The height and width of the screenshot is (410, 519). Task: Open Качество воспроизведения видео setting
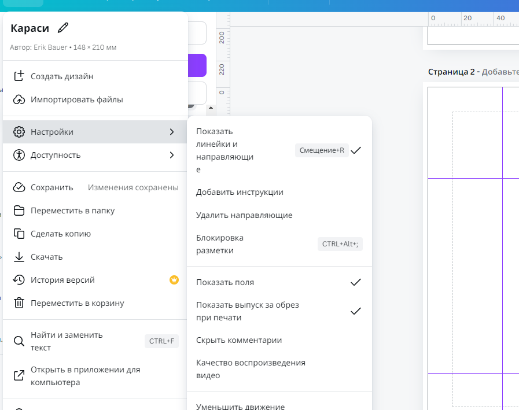point(251,369)
